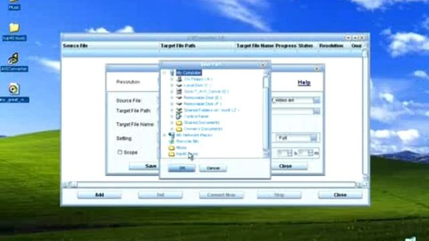Click the folder tree vertical scrollbar
Viewport: 429px width, 241px height.
tap(266, 113)
